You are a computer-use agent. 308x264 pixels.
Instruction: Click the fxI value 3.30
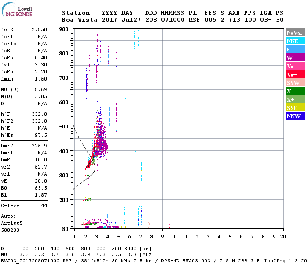pos(41,65)
